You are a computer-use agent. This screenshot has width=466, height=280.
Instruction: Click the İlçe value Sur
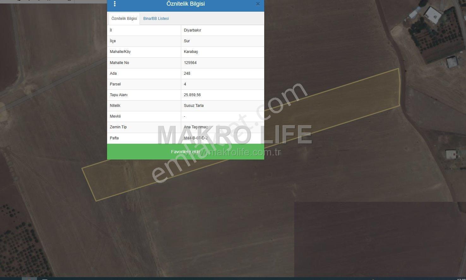[x=187, y=41]
